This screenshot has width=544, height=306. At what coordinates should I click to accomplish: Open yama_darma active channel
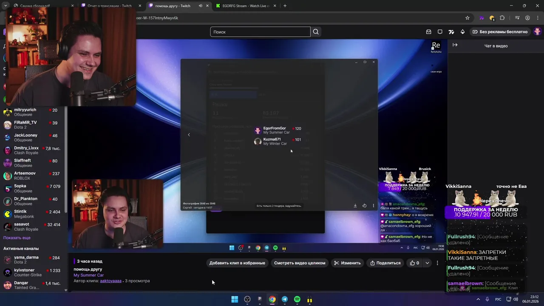click(33, 260)
